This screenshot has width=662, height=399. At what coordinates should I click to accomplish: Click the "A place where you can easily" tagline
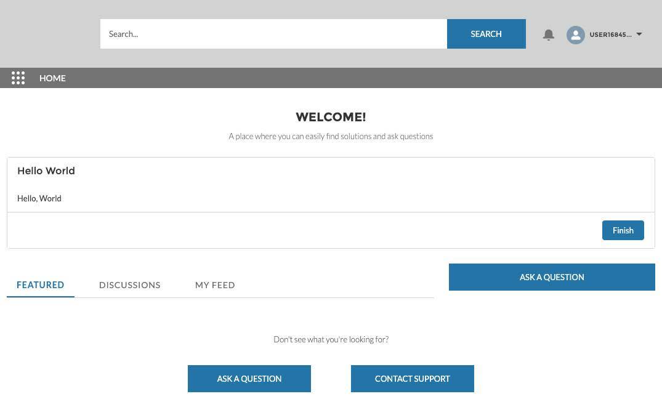click(331, 136)
